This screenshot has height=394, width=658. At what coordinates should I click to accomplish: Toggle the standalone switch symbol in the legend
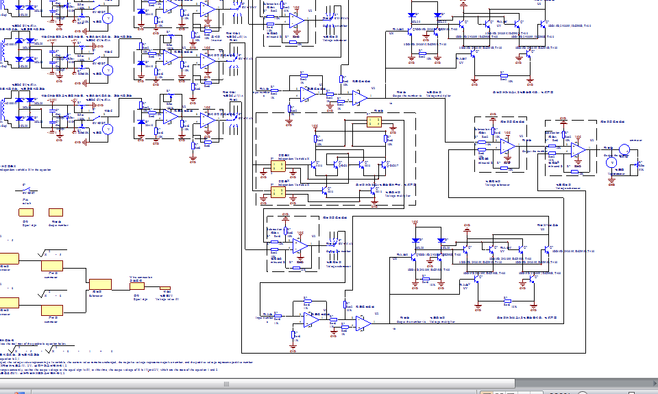coord(27,188)
